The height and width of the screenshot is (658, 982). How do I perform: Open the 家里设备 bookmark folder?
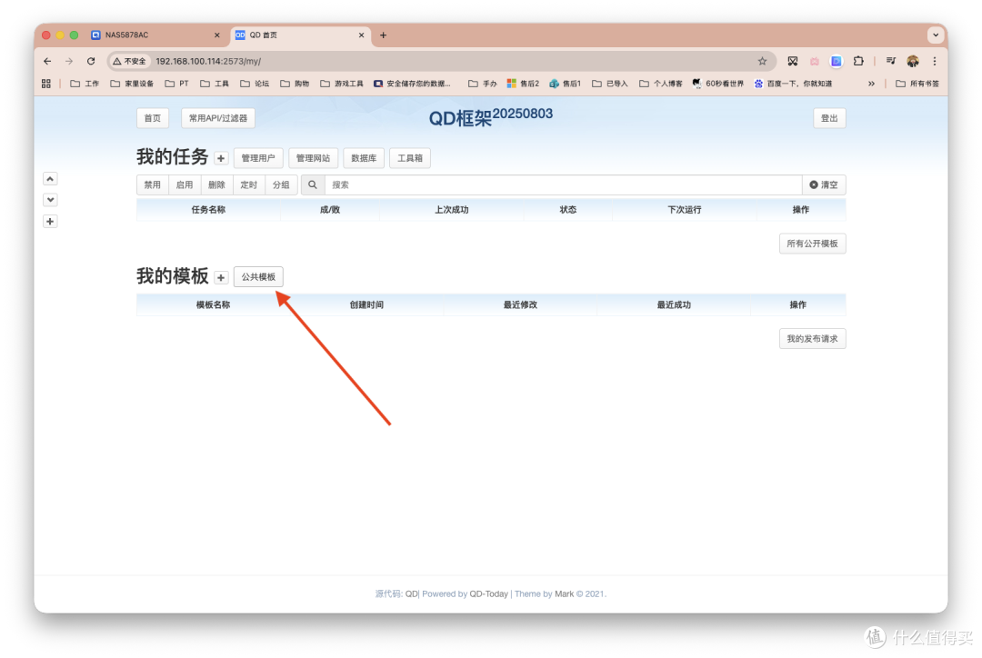[132, 84]
